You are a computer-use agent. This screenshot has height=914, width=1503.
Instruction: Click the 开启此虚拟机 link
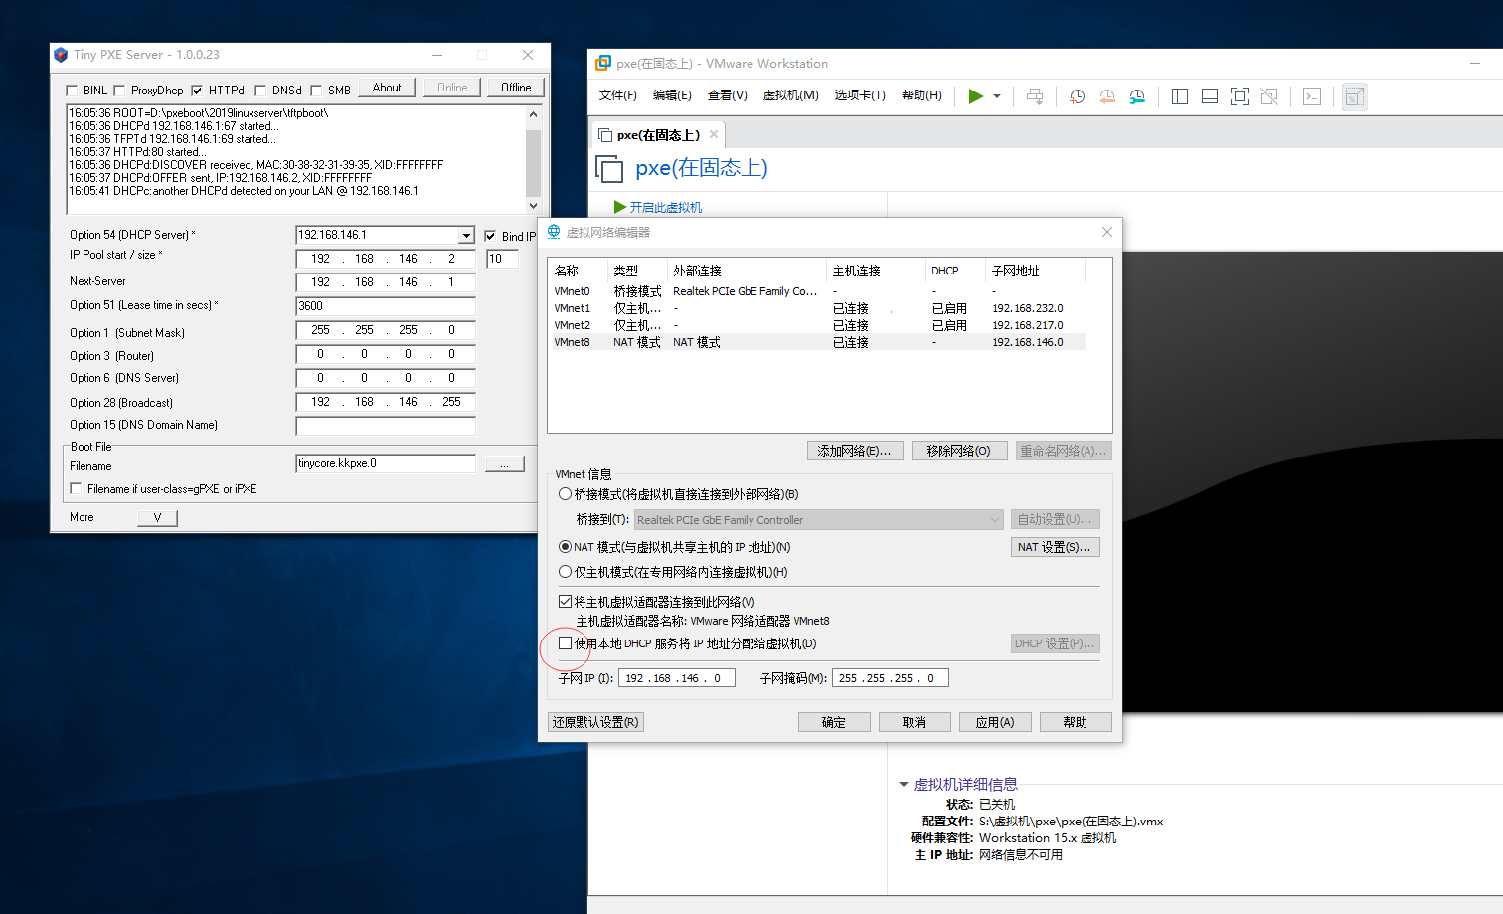tap(666, 207)
